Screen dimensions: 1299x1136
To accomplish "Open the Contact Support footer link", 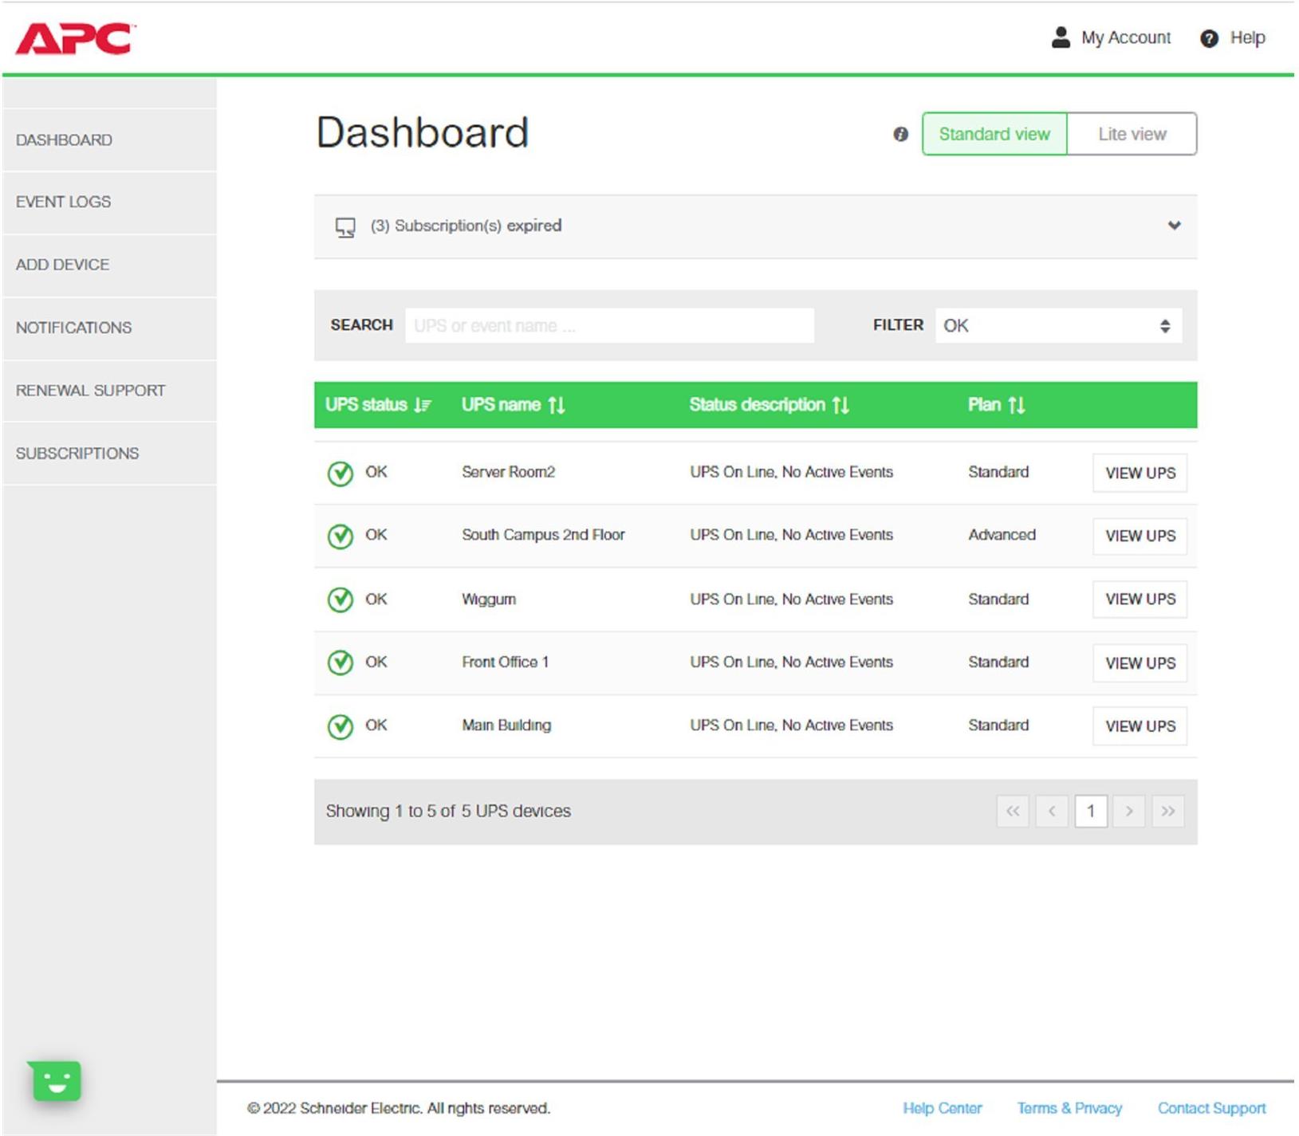I will tap(1210, 1108).
